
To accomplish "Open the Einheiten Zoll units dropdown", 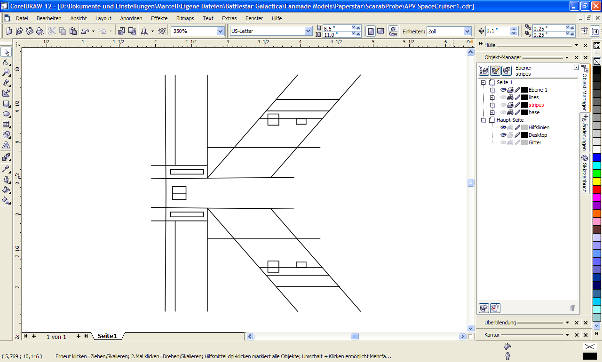I will pos(467,31).
